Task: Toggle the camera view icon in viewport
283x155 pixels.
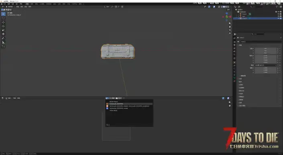Action: pos(230,30)
